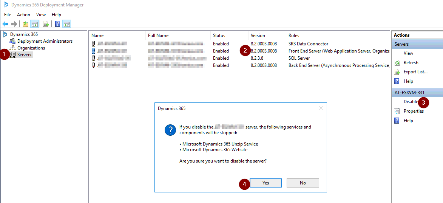Viewport: 443px width, 203px height.
Task: Click Help icon under the Servers actions section
Action: [397, 81]
